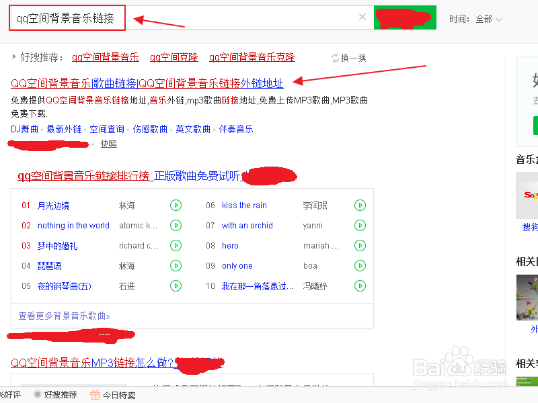Play song 琵琶语
The height and width of the screenshot is (403, 538).
point(176,266)
